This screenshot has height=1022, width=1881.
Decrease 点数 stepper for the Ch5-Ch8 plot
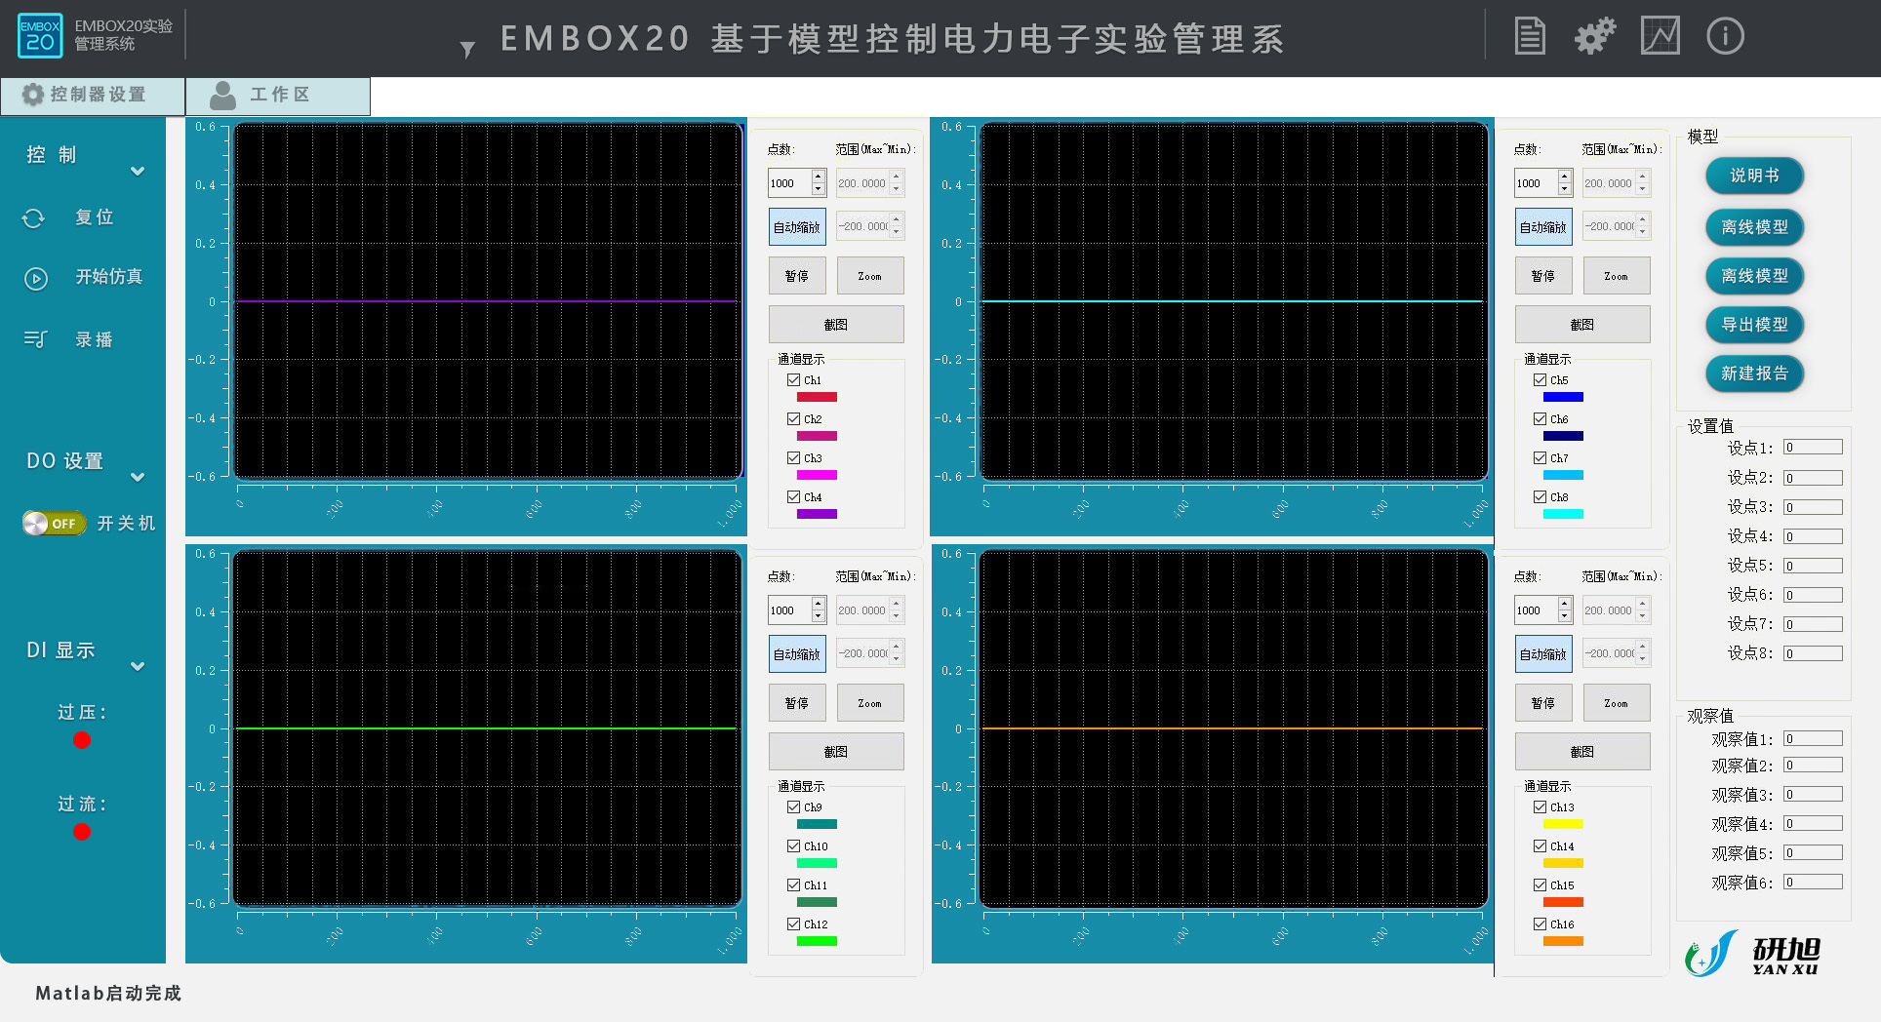(1565, 188)
